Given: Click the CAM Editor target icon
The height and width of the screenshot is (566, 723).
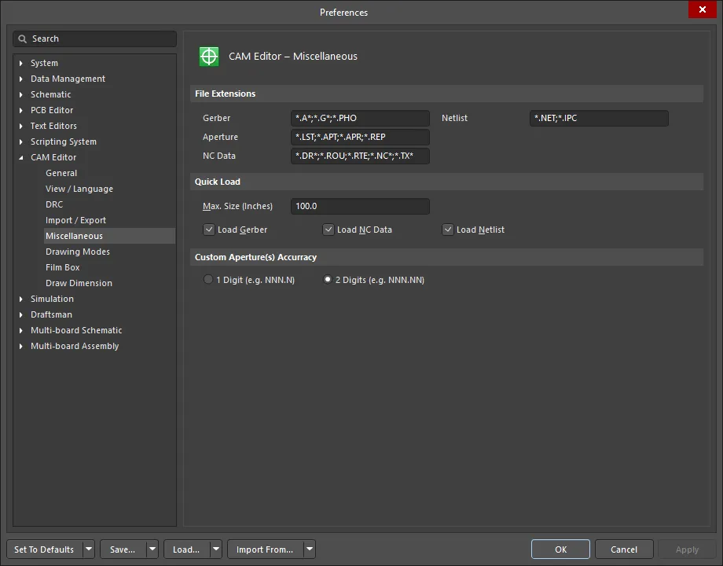Looking at the screenshot, I should pos(209,57).
